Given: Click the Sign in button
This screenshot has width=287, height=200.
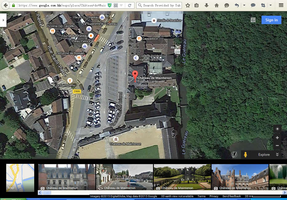Looking at the screenshot, I should click(x=271, y=20).
